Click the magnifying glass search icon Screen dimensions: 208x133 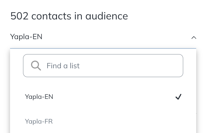pos(36,66)
